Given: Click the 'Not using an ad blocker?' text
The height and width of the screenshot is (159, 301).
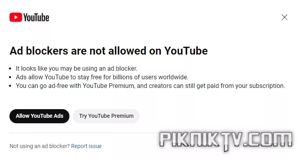Looking at the screenshot, I should (x=40, y=146).
